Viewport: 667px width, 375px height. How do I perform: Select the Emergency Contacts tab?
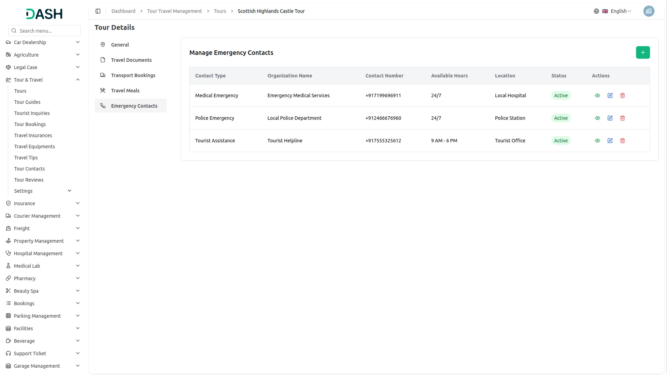131,106
